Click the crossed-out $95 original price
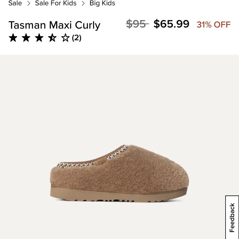 (x=137, y=24)
